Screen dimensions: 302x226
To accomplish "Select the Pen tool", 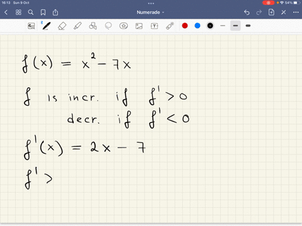I will [46, 26].
